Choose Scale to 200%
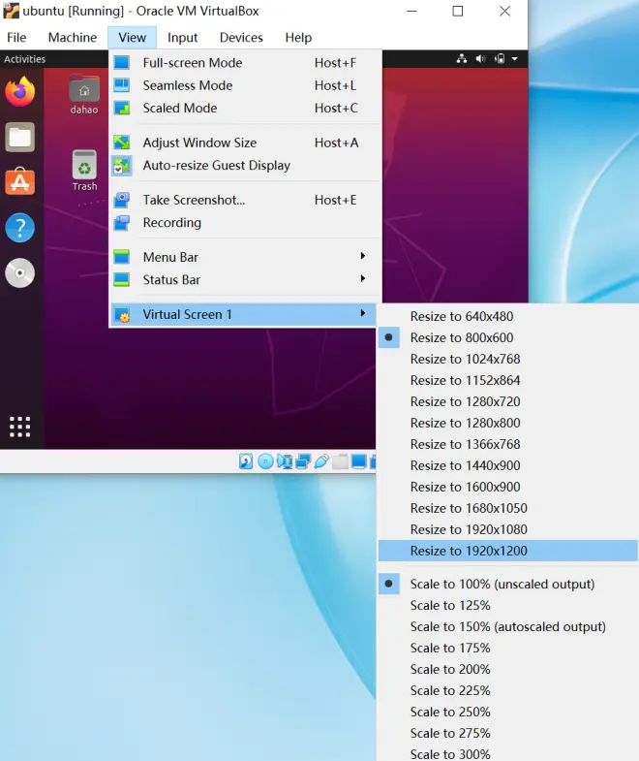The width and height of the screenshot is (639, 761). 507,670
